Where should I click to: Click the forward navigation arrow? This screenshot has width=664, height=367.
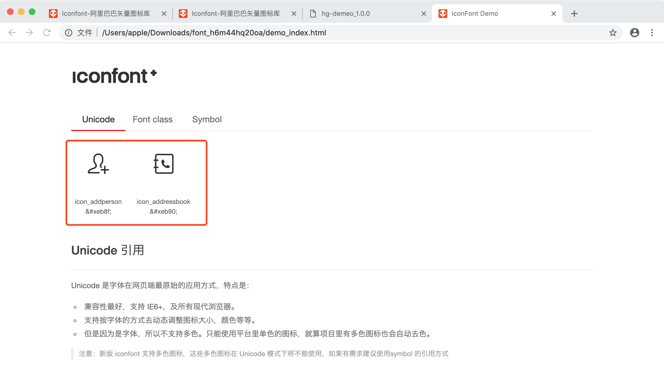coord(29,33)
